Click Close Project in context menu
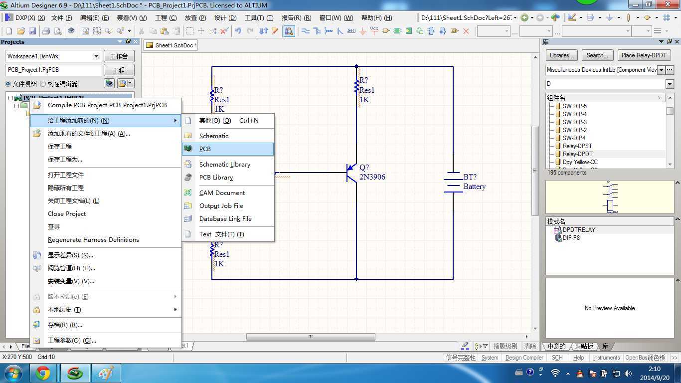Viewport: 681px width, 383px height. point(106,214)
